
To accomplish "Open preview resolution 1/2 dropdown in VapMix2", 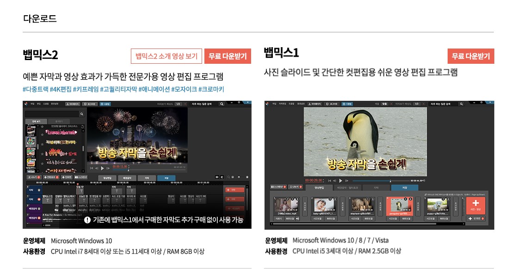I will click(x=181, y=104).
